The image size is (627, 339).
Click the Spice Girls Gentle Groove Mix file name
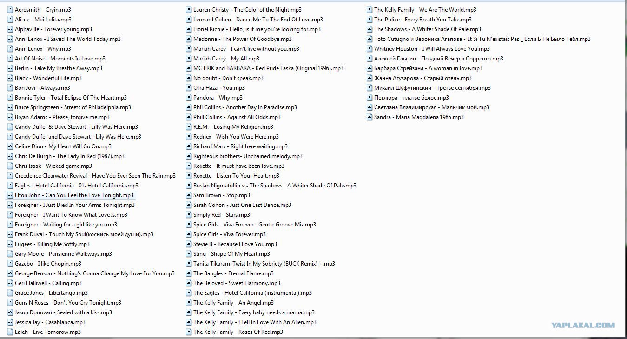click(x=255, y=225)
